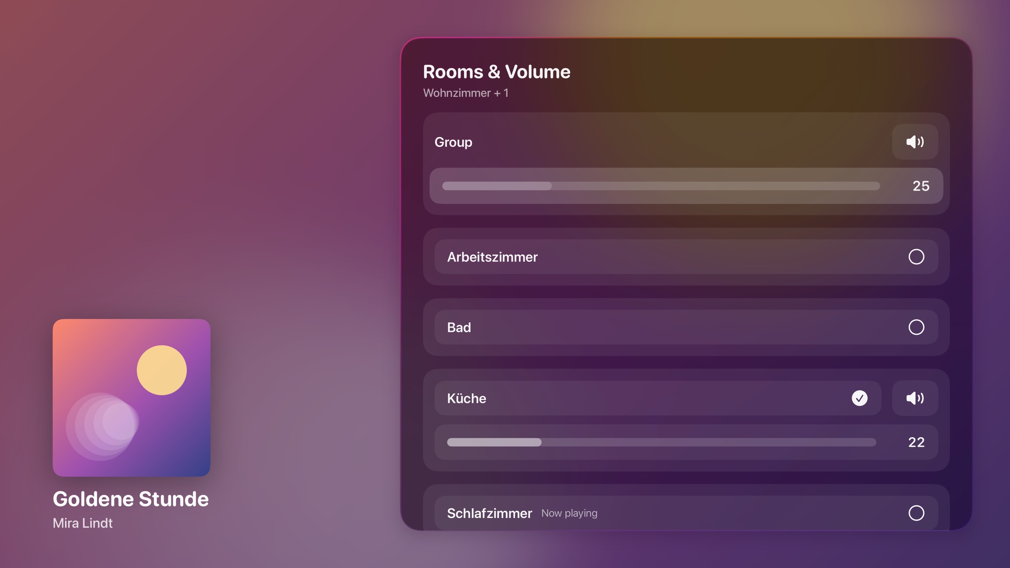Open the Goldene Stunde album artwork
1010x568 pixels.
pos(131,398)
